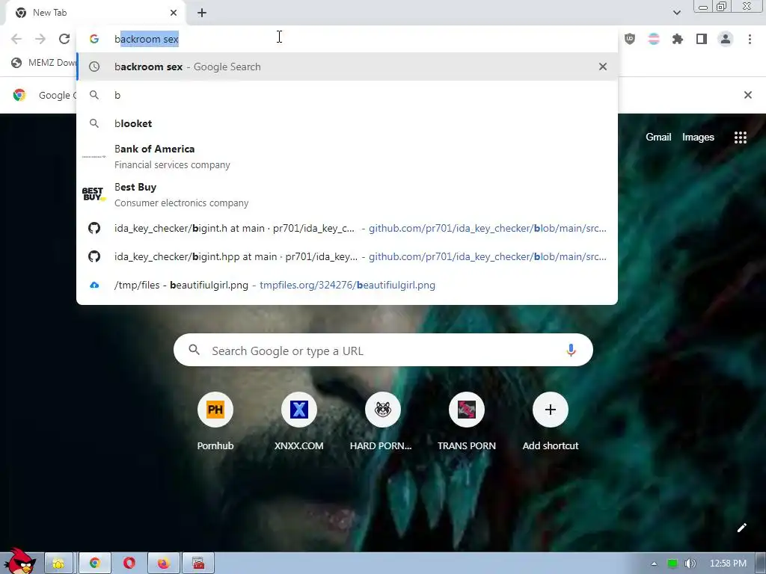Launch Firefox from the taskbar
The image size is (766, 574).
(x=163, y=564)
